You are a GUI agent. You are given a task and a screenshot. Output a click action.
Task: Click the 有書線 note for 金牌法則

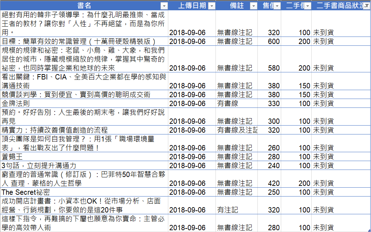point(228,104)
